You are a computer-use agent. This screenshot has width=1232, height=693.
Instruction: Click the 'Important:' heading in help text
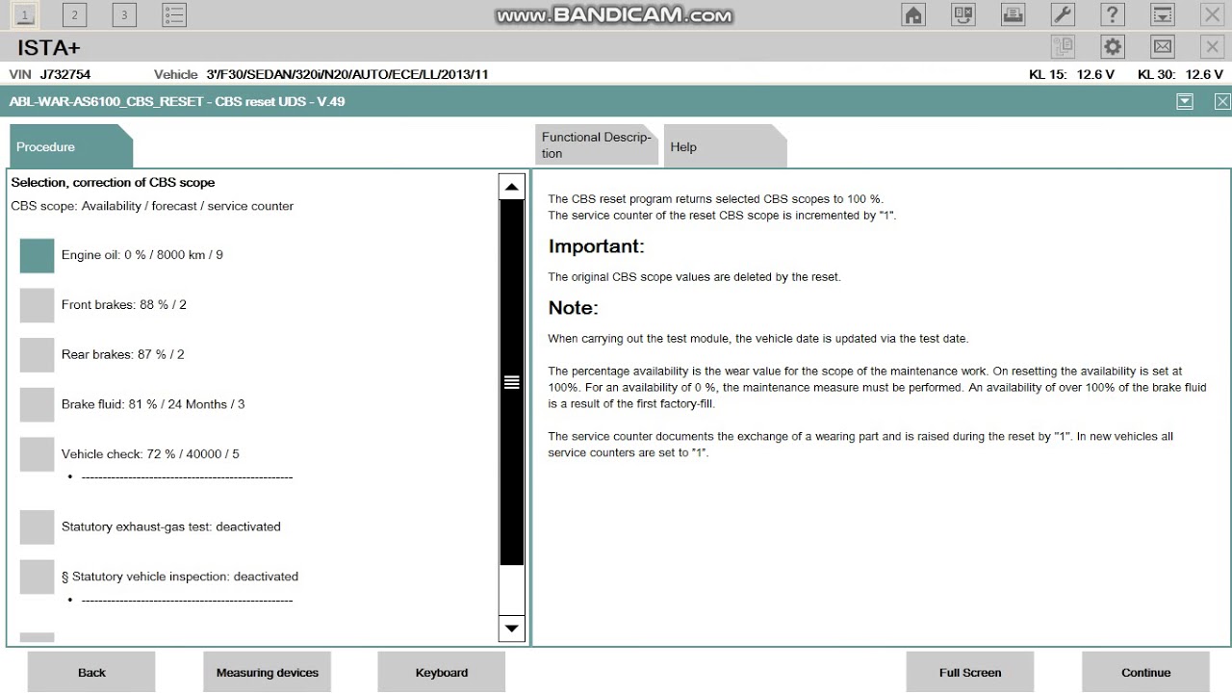596,246
